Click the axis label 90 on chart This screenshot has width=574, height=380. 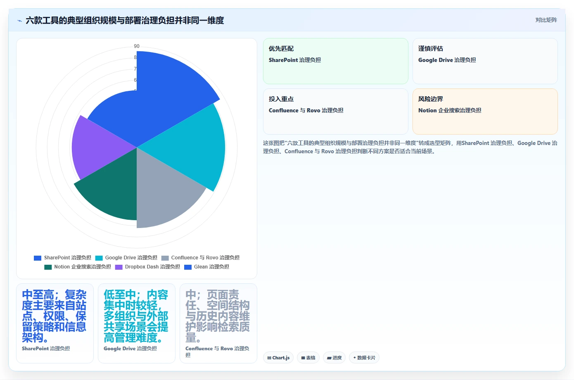click(x=137, y=46)
